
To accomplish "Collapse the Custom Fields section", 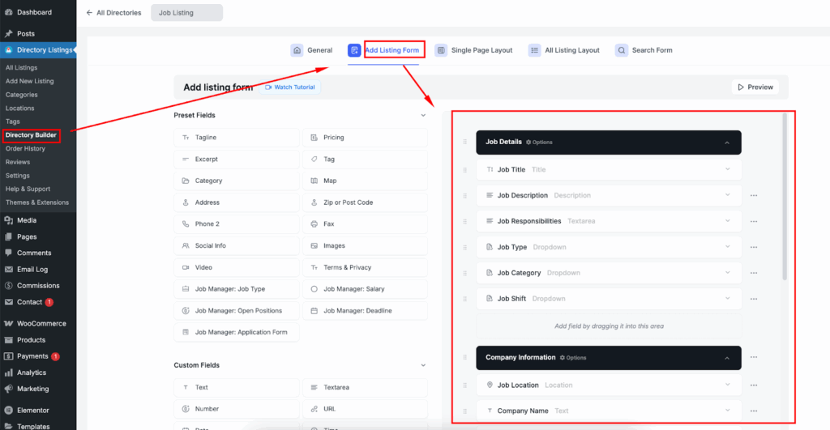I will pos(423,365).
